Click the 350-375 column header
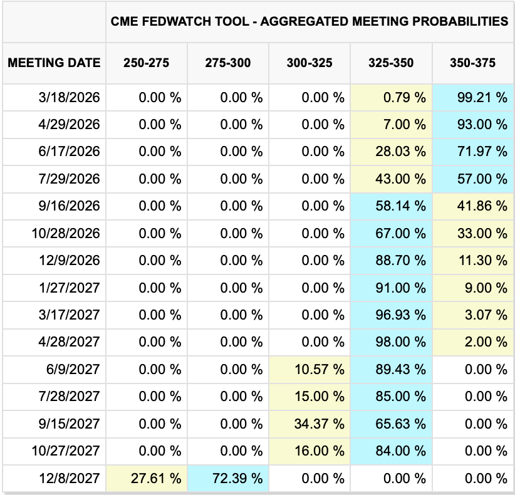The height and width of the screenshot is (495, 515). (472, 63)
